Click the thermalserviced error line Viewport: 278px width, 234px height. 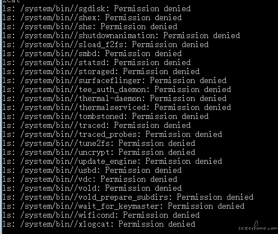[x=117, y=108]
